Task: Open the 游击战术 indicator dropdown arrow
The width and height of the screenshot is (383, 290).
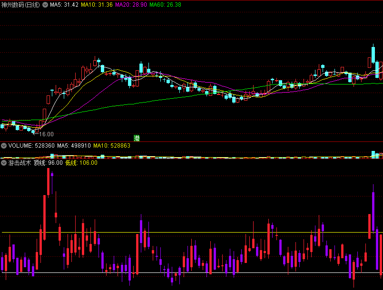Action: tap(4, 163)
